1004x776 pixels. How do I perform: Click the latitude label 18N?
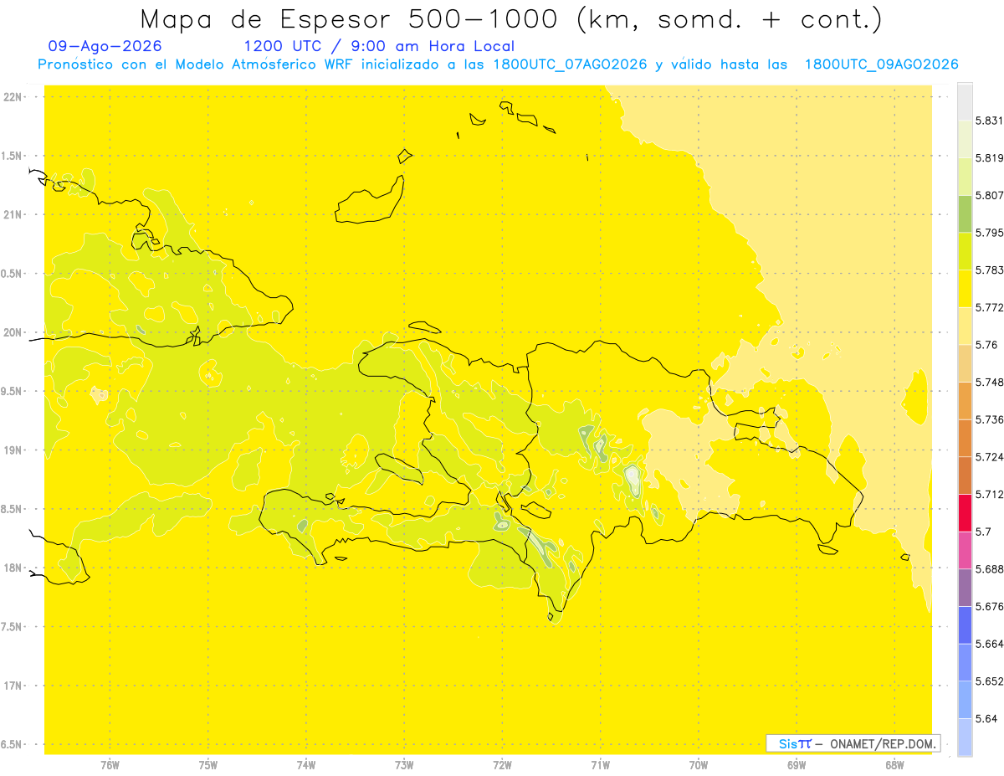[12, 568]
